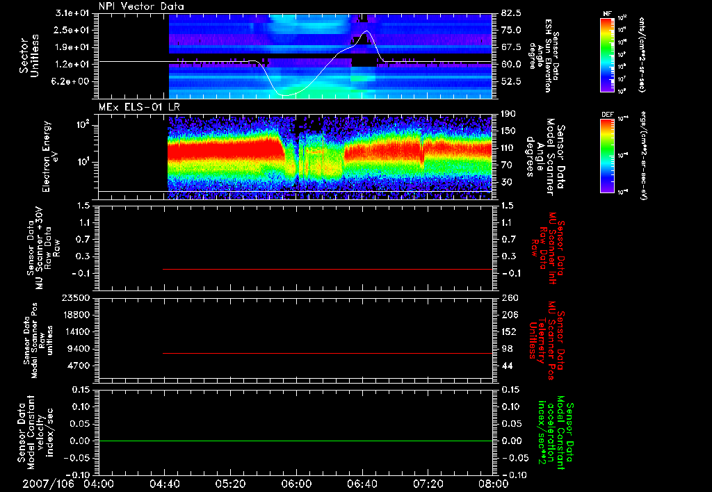Click the '07:20' time axis label
The width and height of the screenshot is (712, 492).
click(x=428, y=484)
